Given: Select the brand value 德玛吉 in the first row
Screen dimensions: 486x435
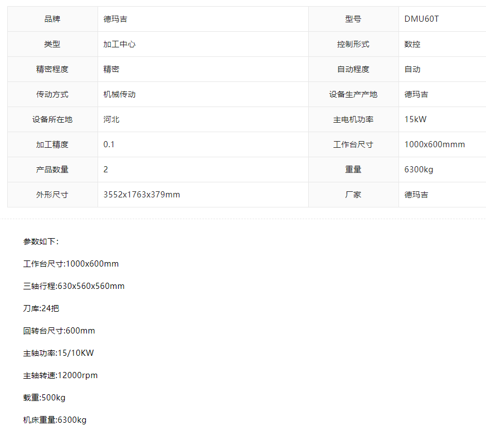Looking at the screenshot, I should click(115, 19).
